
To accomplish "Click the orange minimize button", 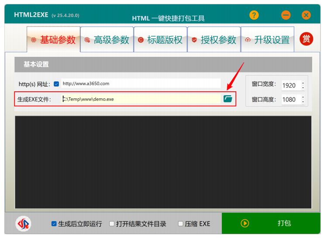I will click(x=286, y=15).
